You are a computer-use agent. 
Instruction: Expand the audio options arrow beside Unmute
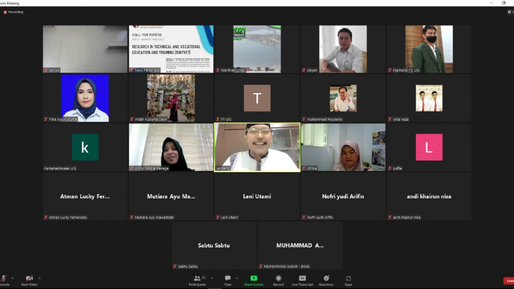pyautogui.click(x=13, y=278)
